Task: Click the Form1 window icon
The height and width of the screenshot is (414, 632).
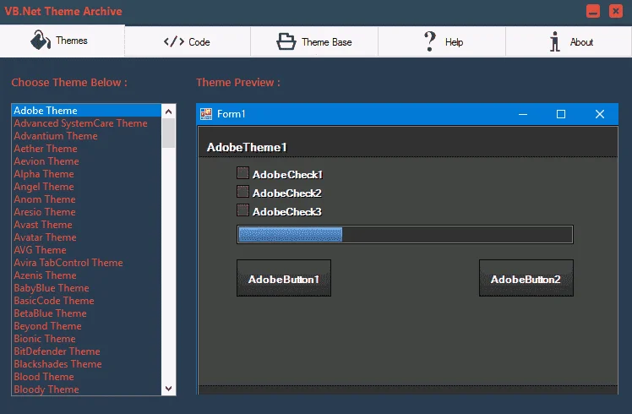Action: 206,114
